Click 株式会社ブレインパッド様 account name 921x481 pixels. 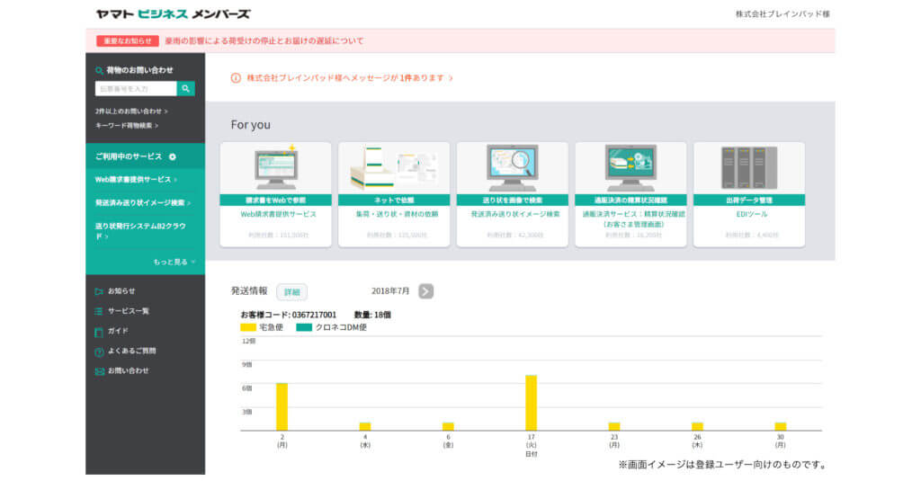click(782, 14)
